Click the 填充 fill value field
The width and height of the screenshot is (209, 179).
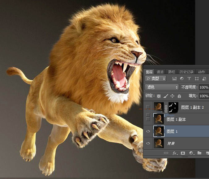point(204,96)
